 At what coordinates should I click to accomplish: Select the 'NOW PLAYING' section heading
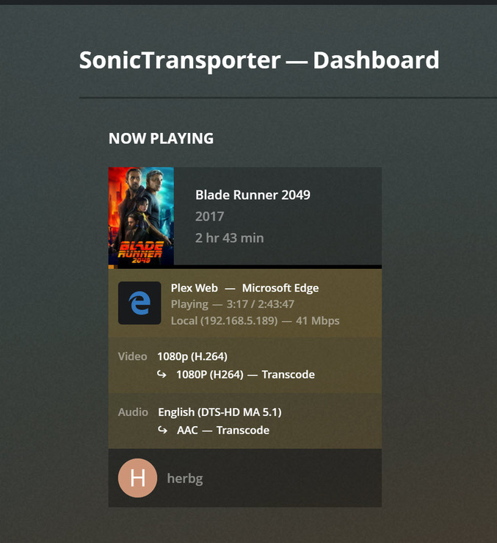tap(161, 139)
